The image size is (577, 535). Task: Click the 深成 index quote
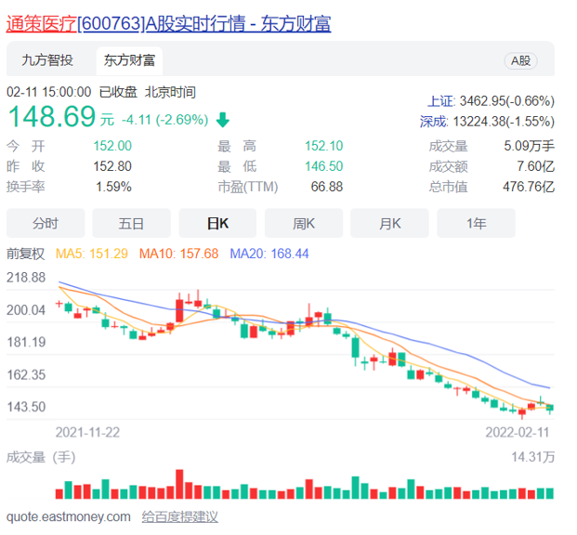point(487,121)
